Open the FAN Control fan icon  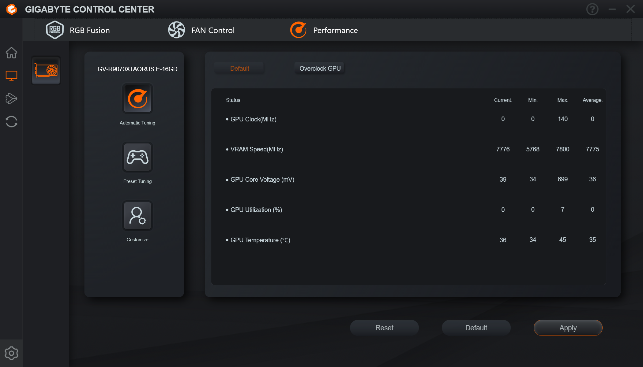[x=177, y=30]
